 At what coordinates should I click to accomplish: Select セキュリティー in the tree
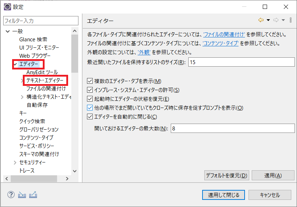32,162
